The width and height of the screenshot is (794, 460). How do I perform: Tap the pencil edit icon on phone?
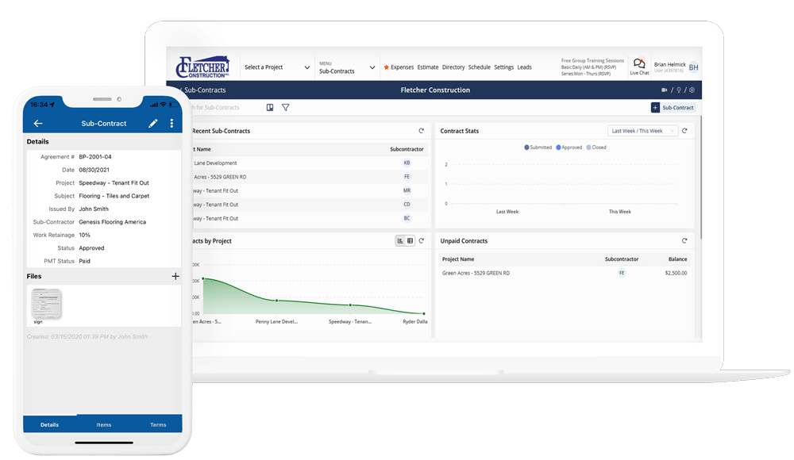(x=153, y=124)
